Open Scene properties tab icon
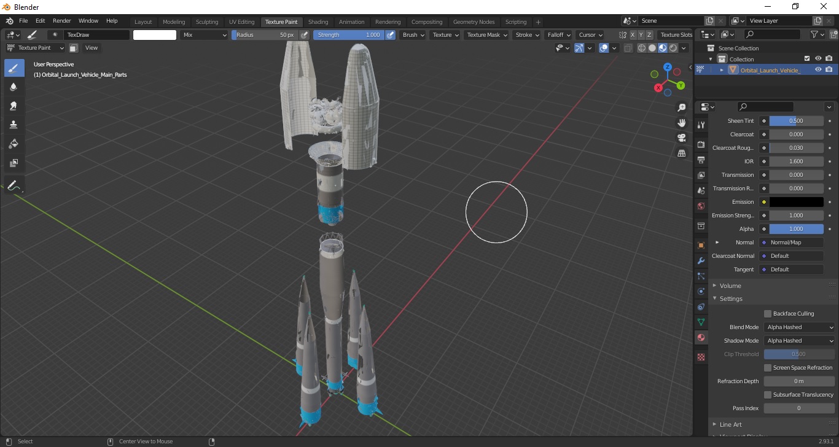Image resolution: width=839 pixels, height=447 pixels. click(x=701, y=191)
